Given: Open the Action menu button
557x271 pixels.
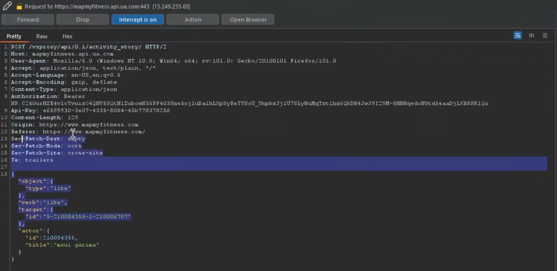Looking at the screenshot, I should pos(193,20).
